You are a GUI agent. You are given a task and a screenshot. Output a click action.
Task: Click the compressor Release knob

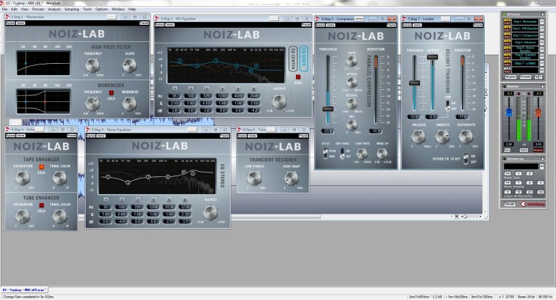pos(352,103)
